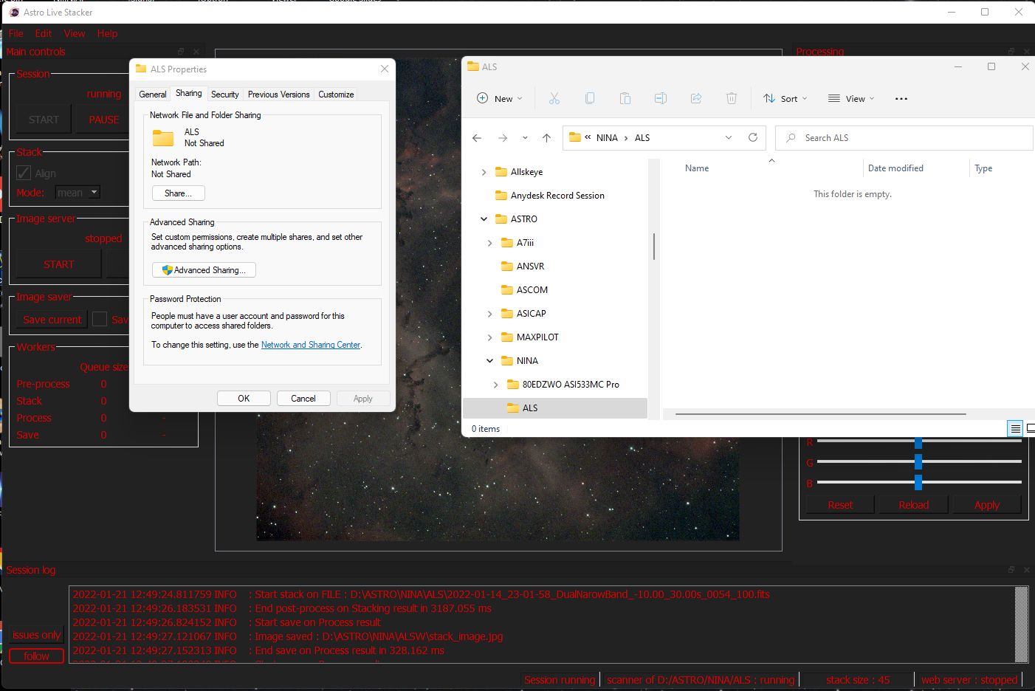Click the Paste icon in Explorer toolbar
The height and width of the screenshot is (691, 1035).
pos(625,98)
